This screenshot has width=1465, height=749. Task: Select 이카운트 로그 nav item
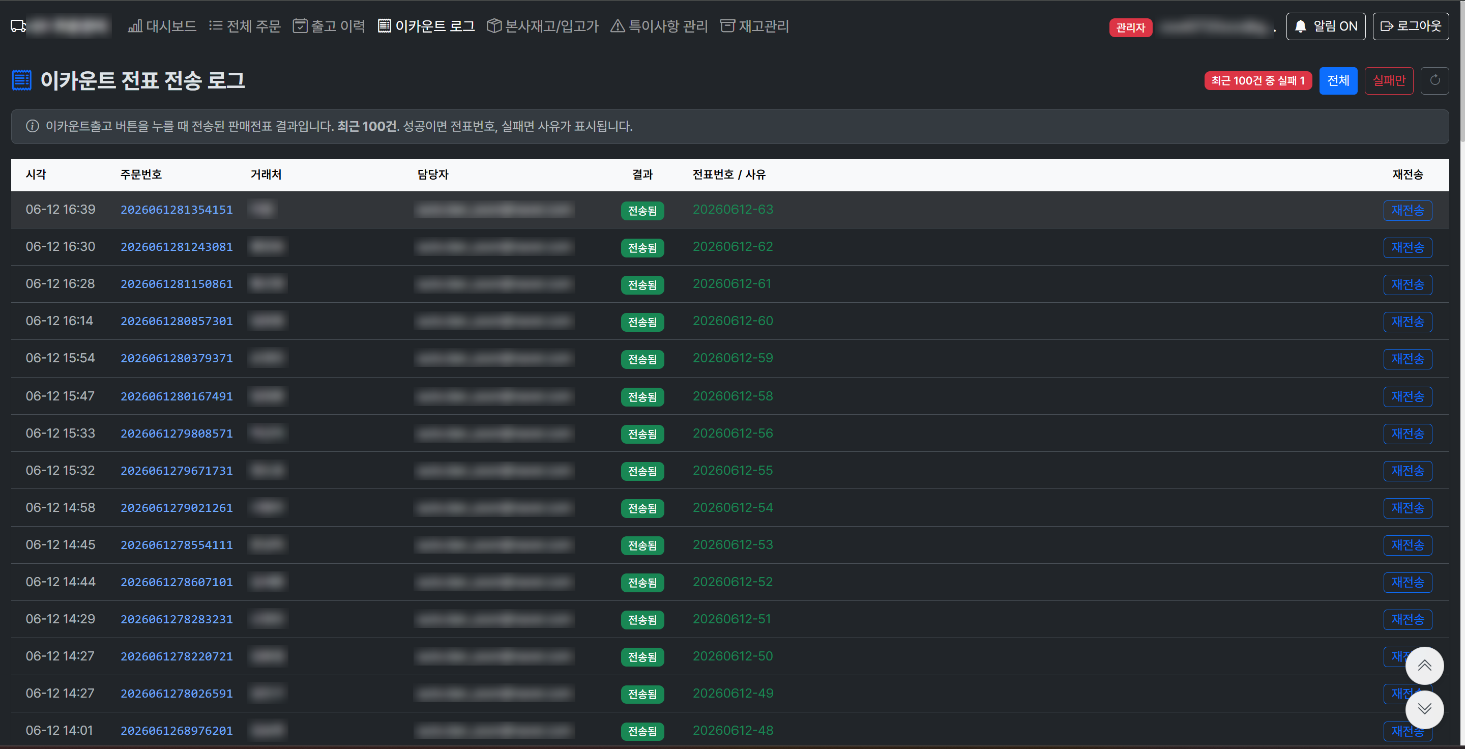426,26
